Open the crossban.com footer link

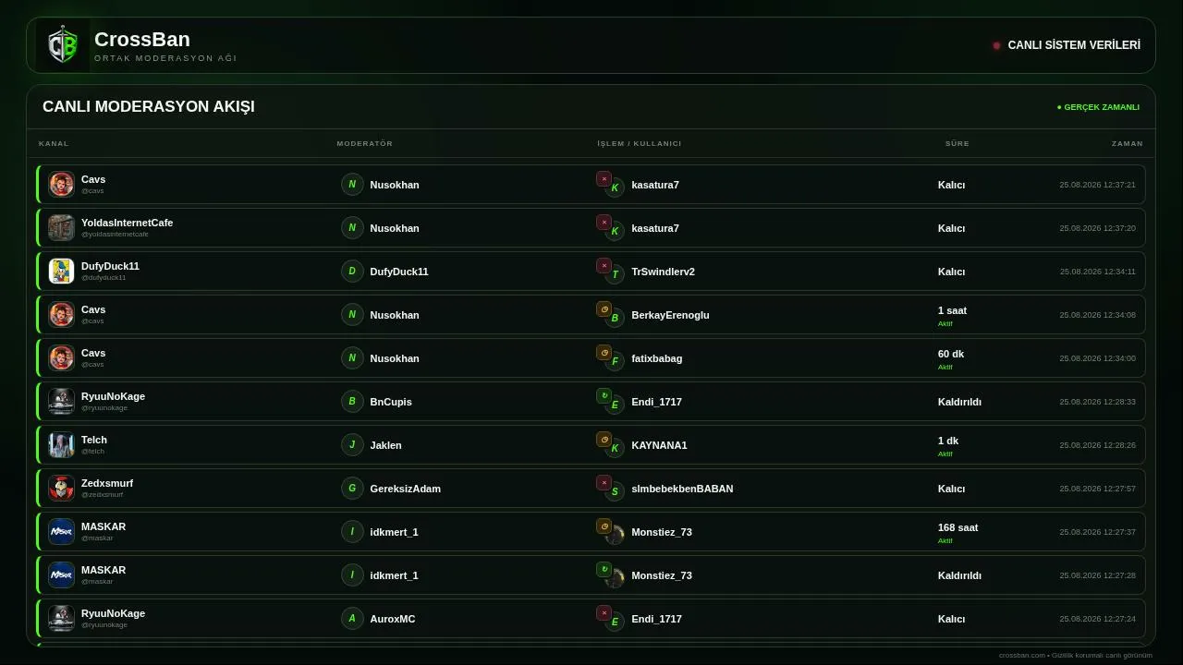pos(1021,655)
